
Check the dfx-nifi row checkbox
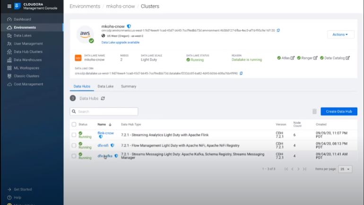(x=74, y=145)
